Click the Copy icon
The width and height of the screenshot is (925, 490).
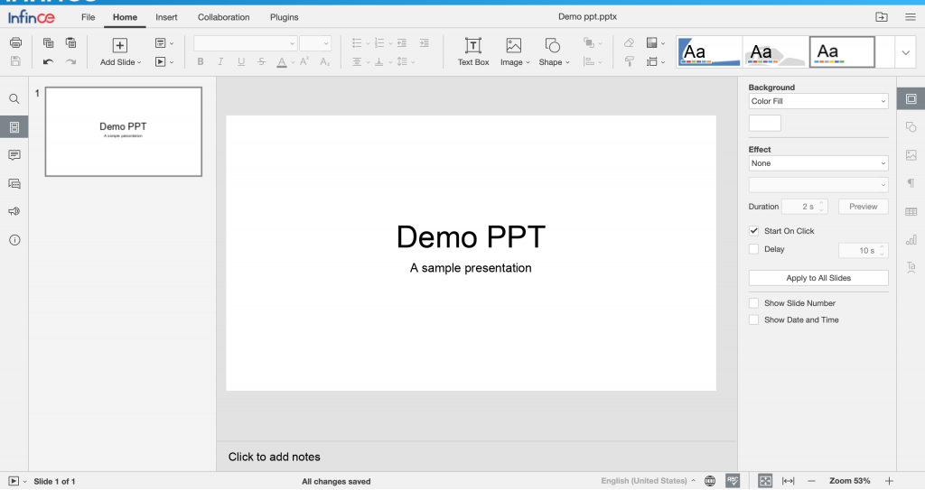pos(49,42)
